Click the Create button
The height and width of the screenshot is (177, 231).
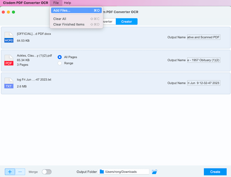click(x=215, y=172)
